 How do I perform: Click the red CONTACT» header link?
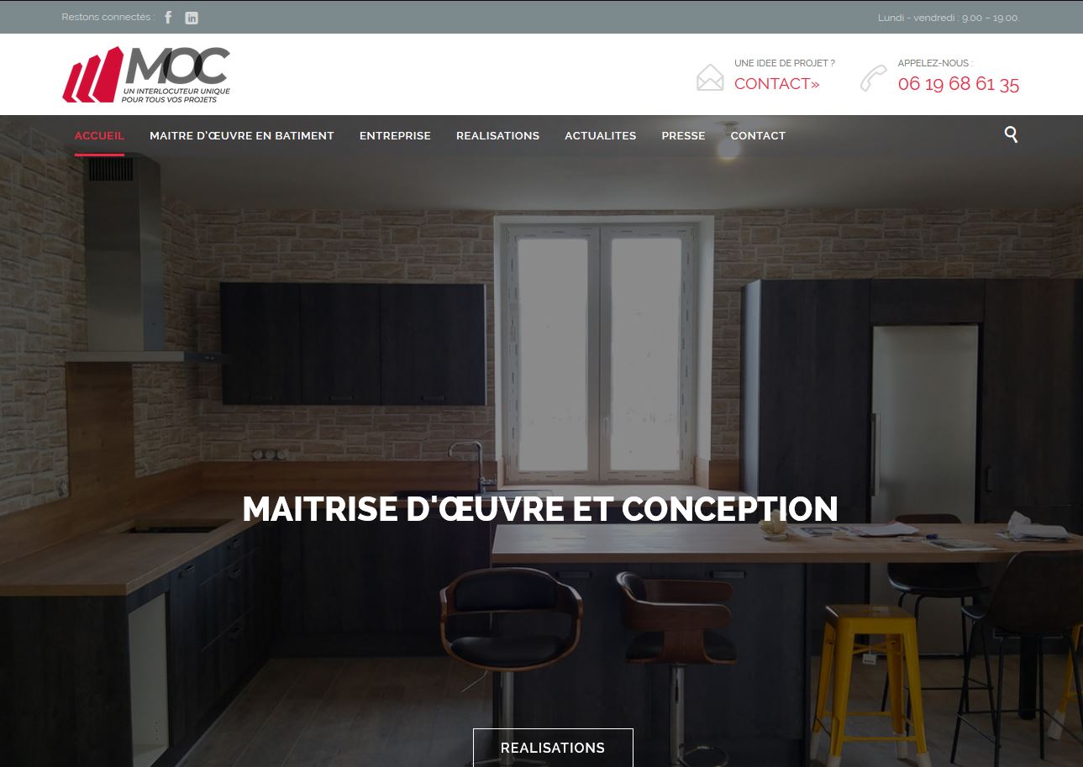(x=777, y=84)
